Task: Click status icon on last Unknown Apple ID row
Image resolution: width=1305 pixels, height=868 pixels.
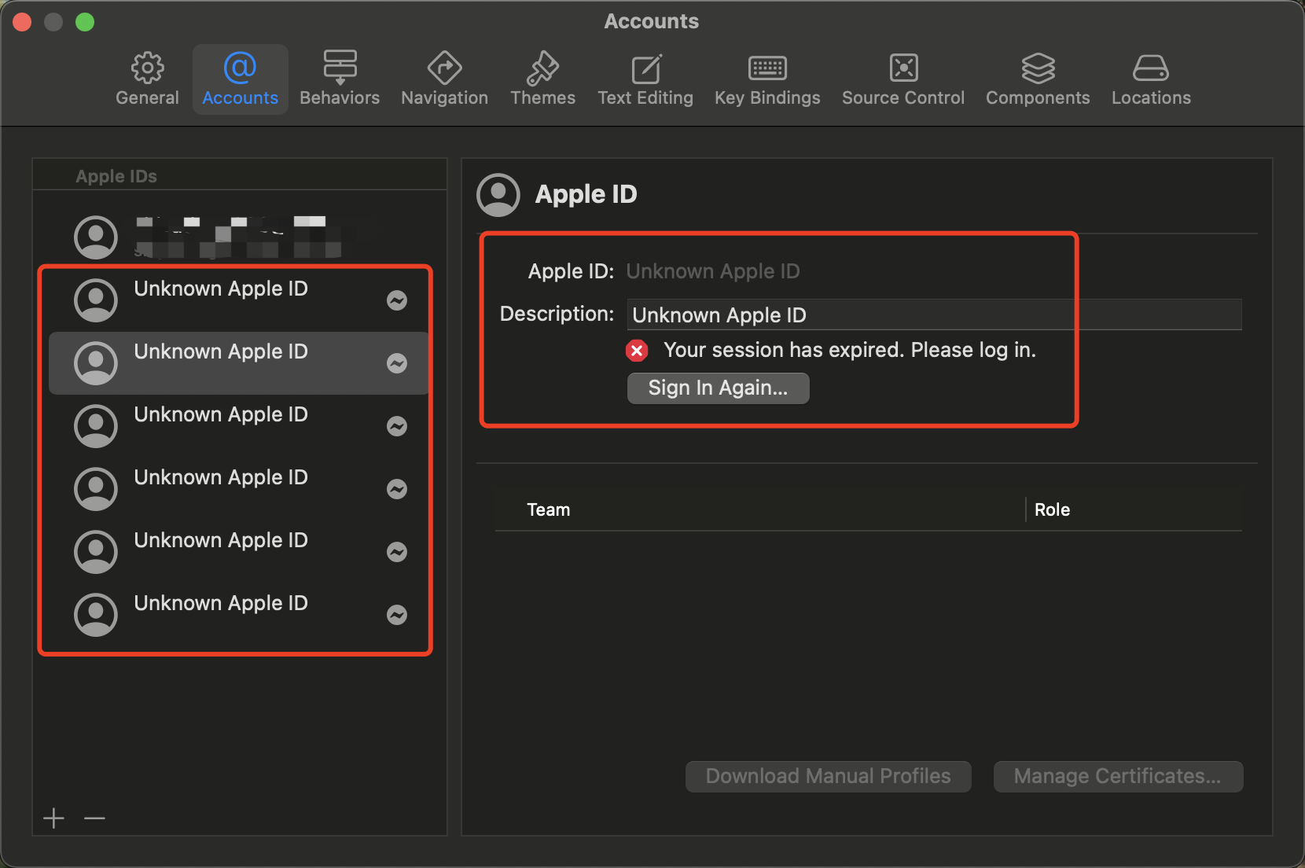Action: [x=397, y=615]
